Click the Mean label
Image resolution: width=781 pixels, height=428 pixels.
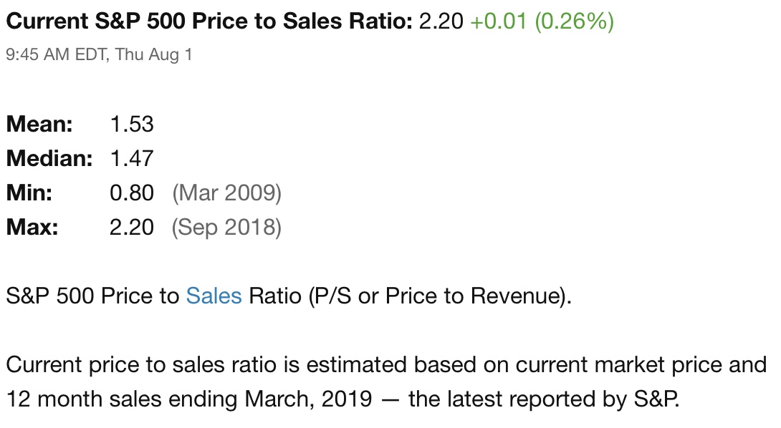tap(39, 124)
